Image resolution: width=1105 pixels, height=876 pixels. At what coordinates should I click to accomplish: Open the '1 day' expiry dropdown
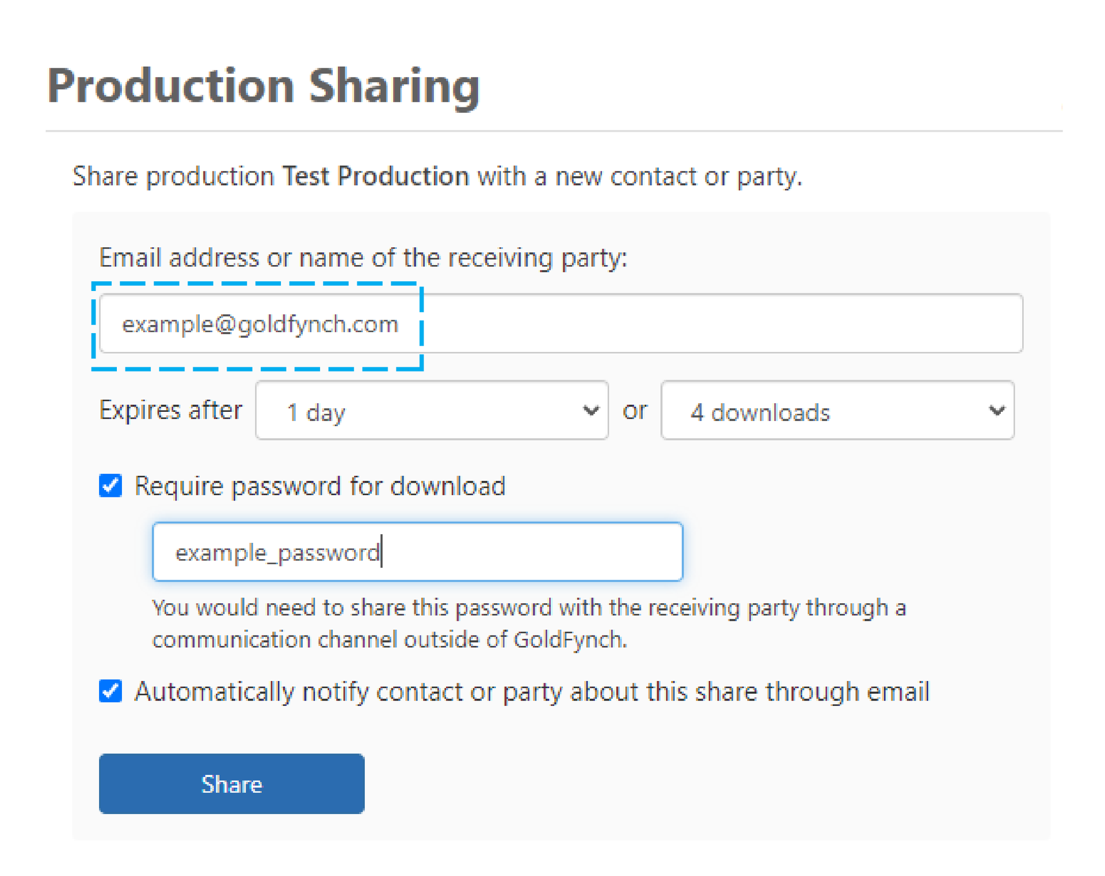[x=432, y=411]
